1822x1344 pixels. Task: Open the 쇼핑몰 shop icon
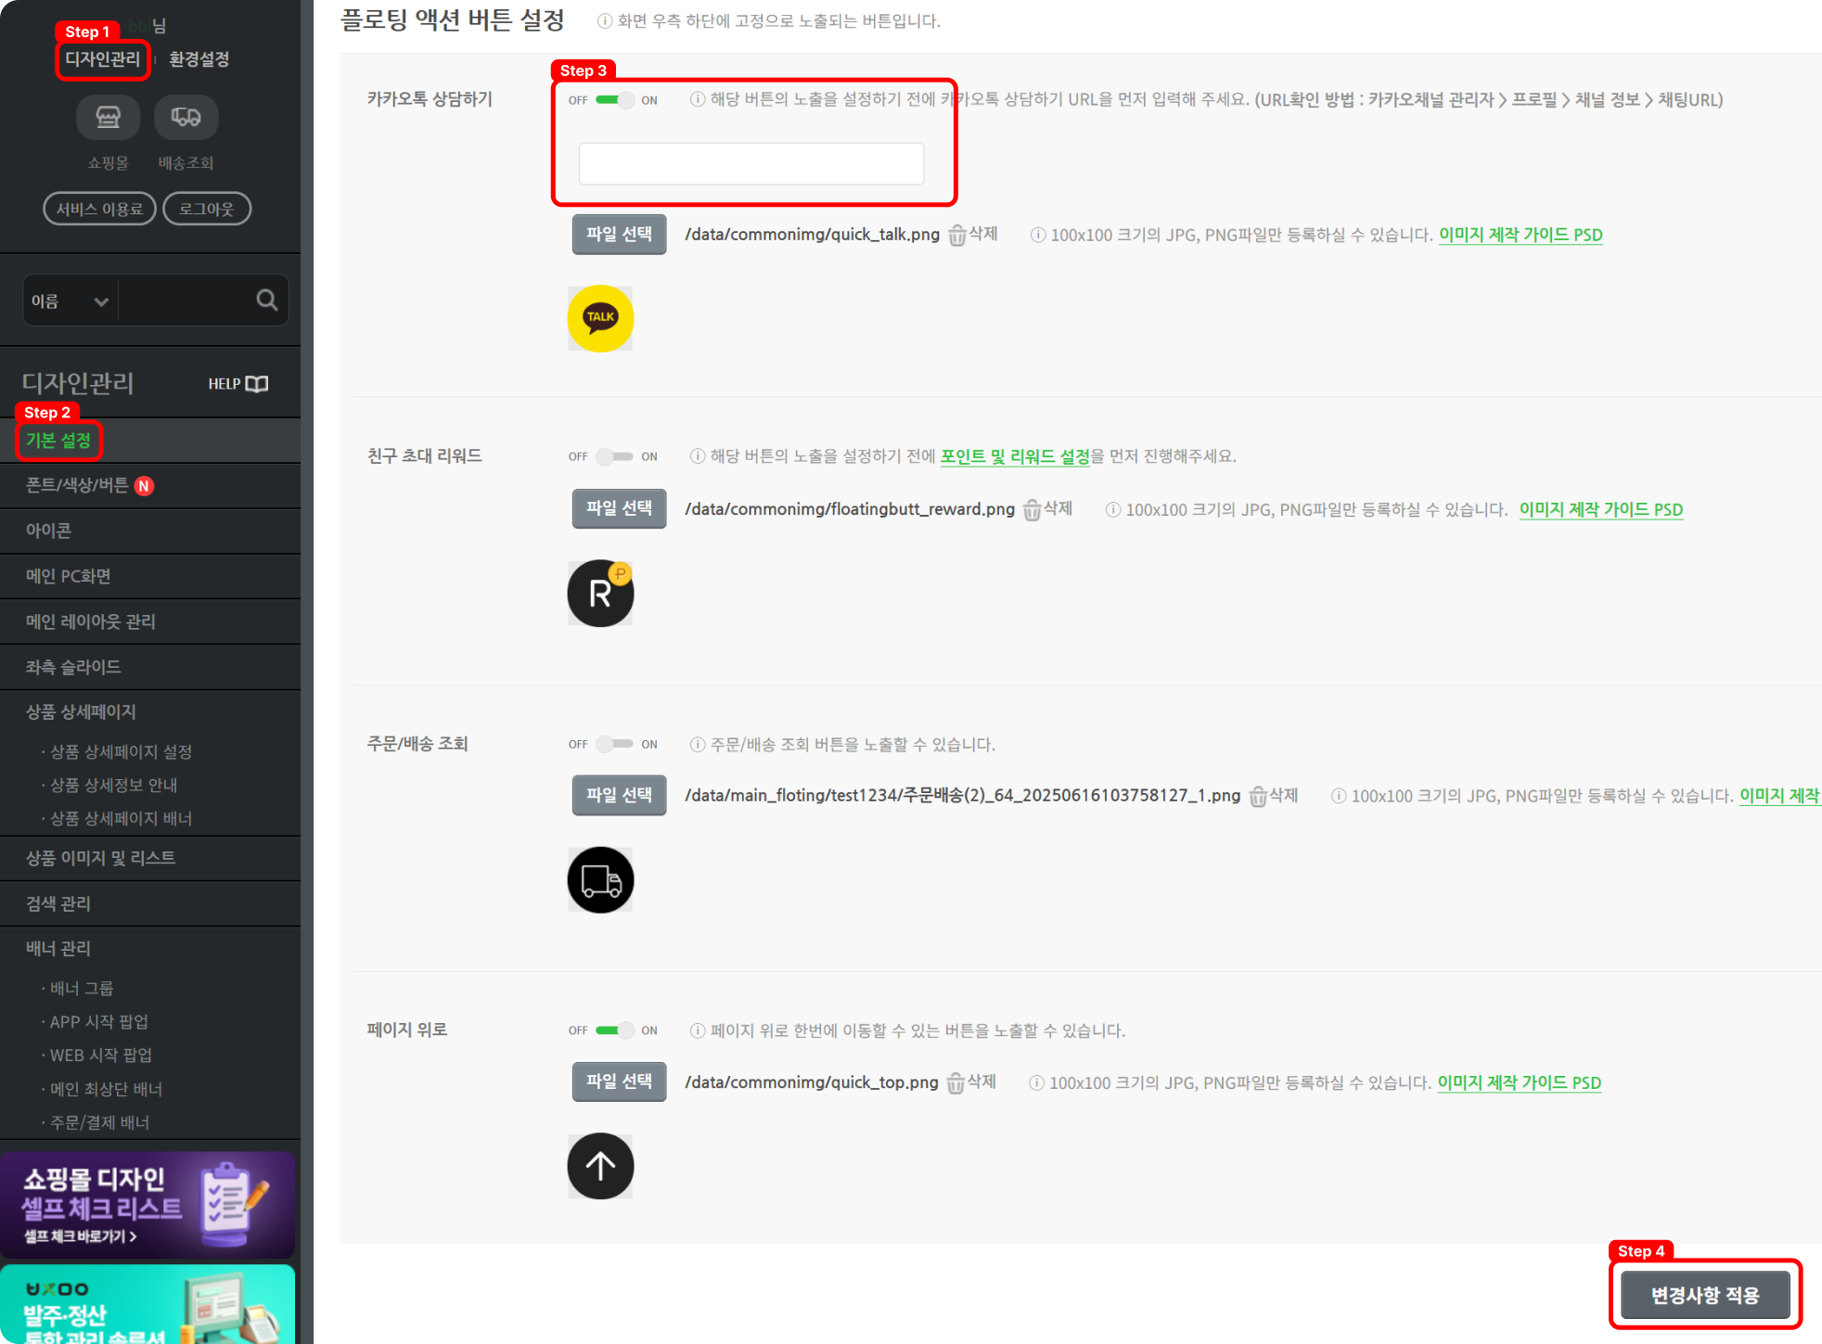pos(108,117)
